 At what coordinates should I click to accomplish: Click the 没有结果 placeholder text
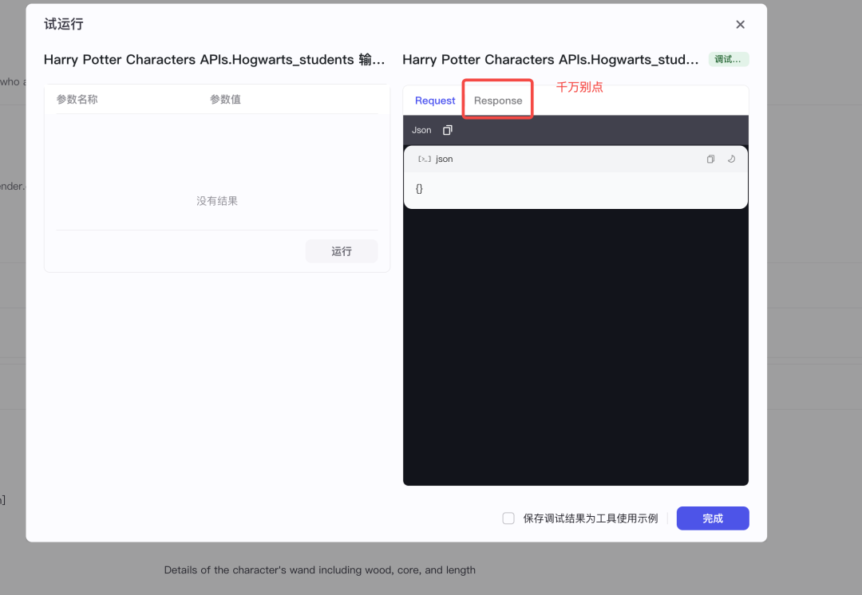point(217,201)
